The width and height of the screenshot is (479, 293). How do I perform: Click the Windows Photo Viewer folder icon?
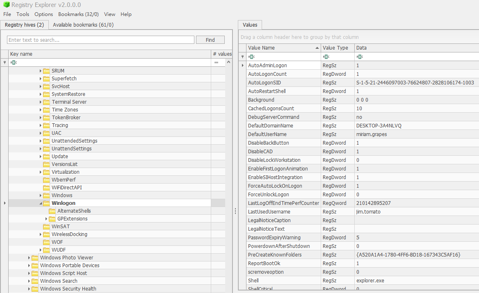tap(35, 258)
